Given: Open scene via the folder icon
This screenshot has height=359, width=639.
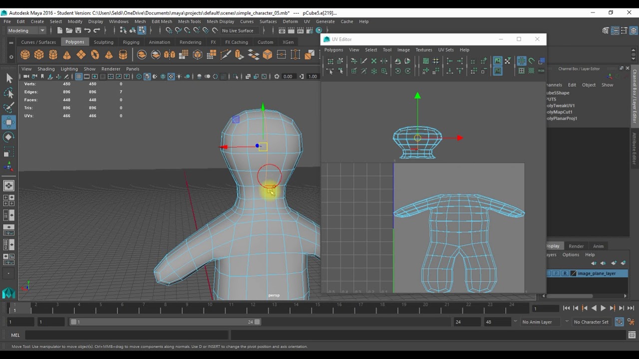Looking at the screenshot, I should point(69,30).
